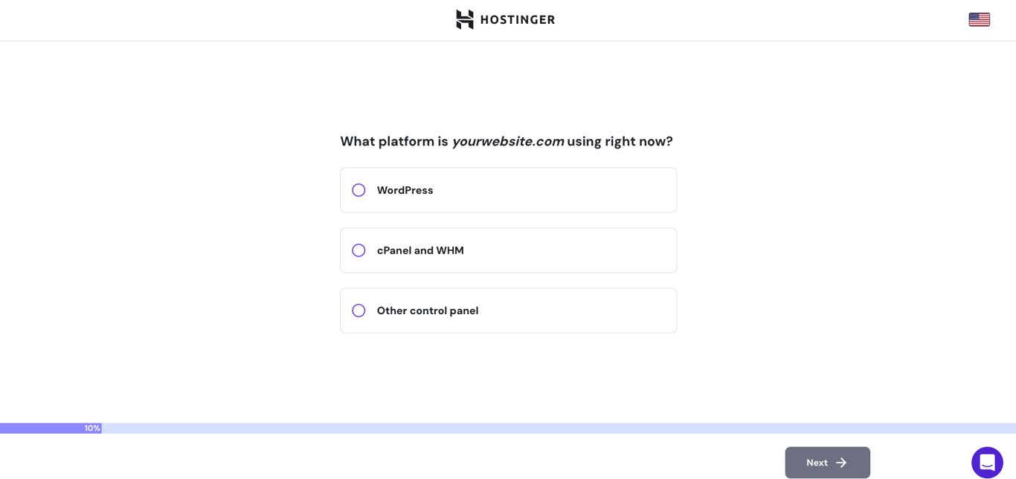The height and width of the screenshot is (479, 1016).
Task: Click the Other control panel radio circle icon
Action: [359, 310]
